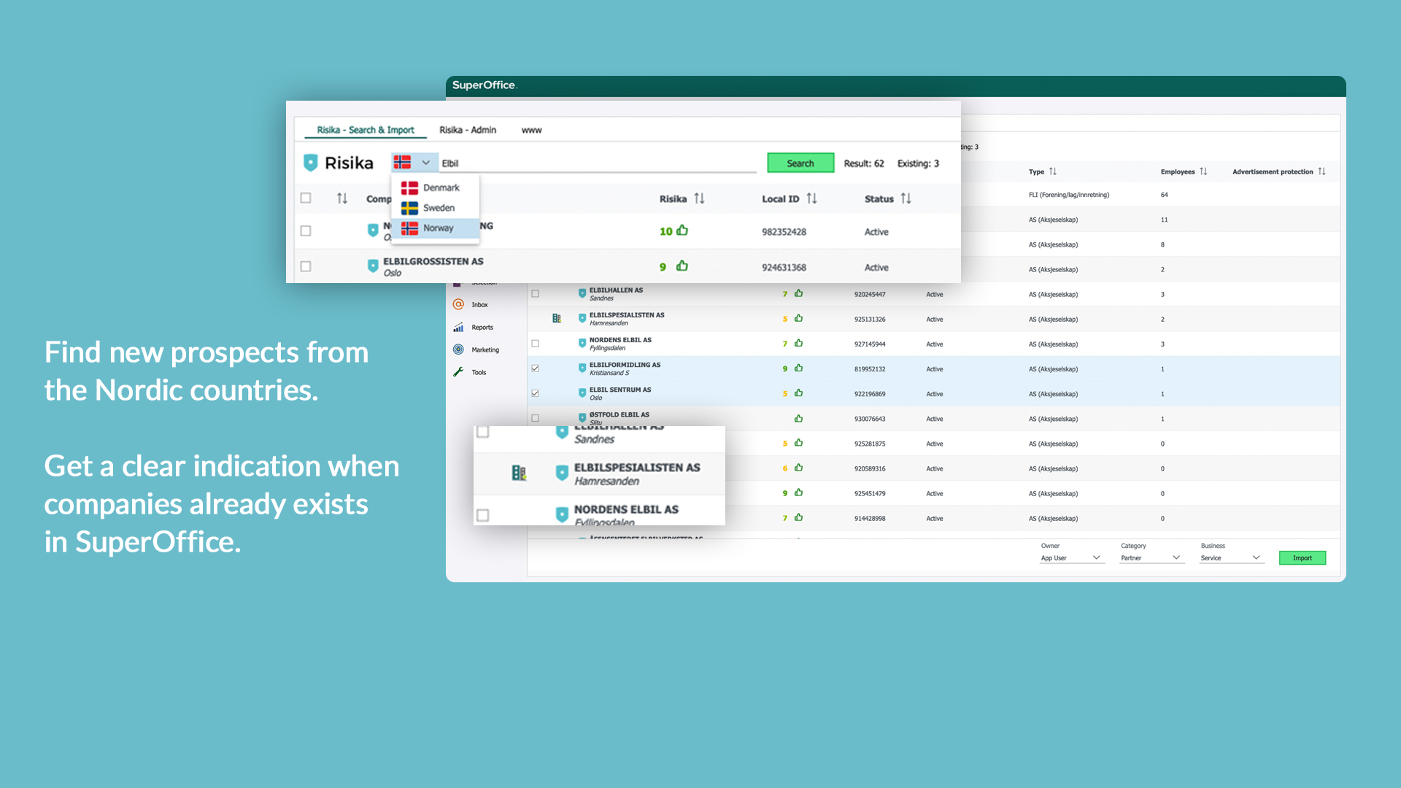This screenshot has height=788, width=1401.
Task: Choose Norway from country list
Action: coord(435,228)
